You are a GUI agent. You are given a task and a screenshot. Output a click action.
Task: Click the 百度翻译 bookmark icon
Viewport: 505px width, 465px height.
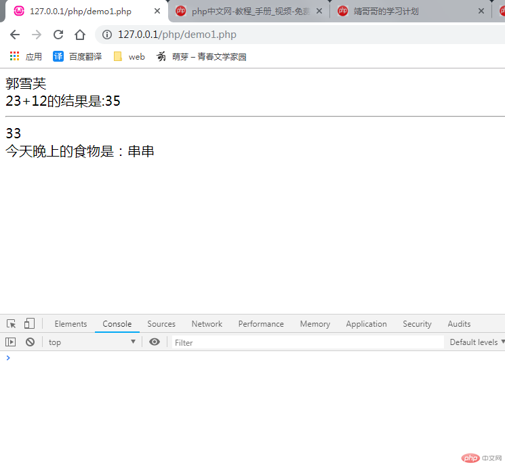click(58, 57)
